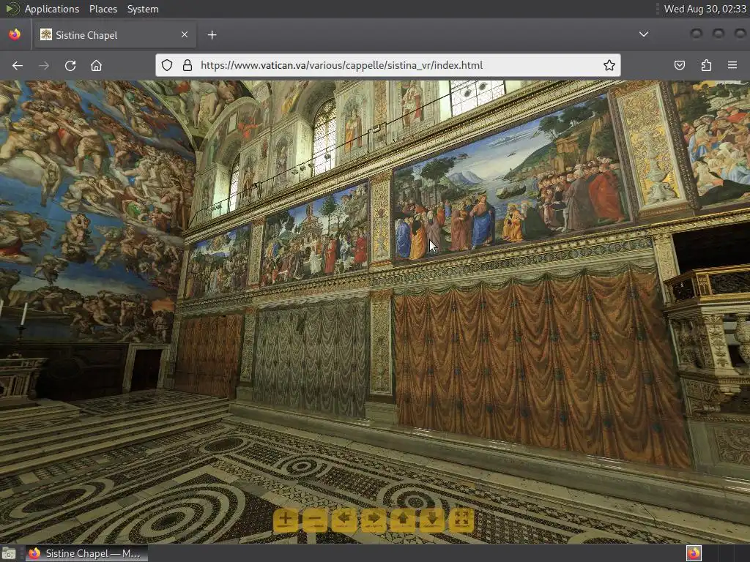Screen dimensions: 750x562
Task: Go back to the previous page
Action: (18, 65)
